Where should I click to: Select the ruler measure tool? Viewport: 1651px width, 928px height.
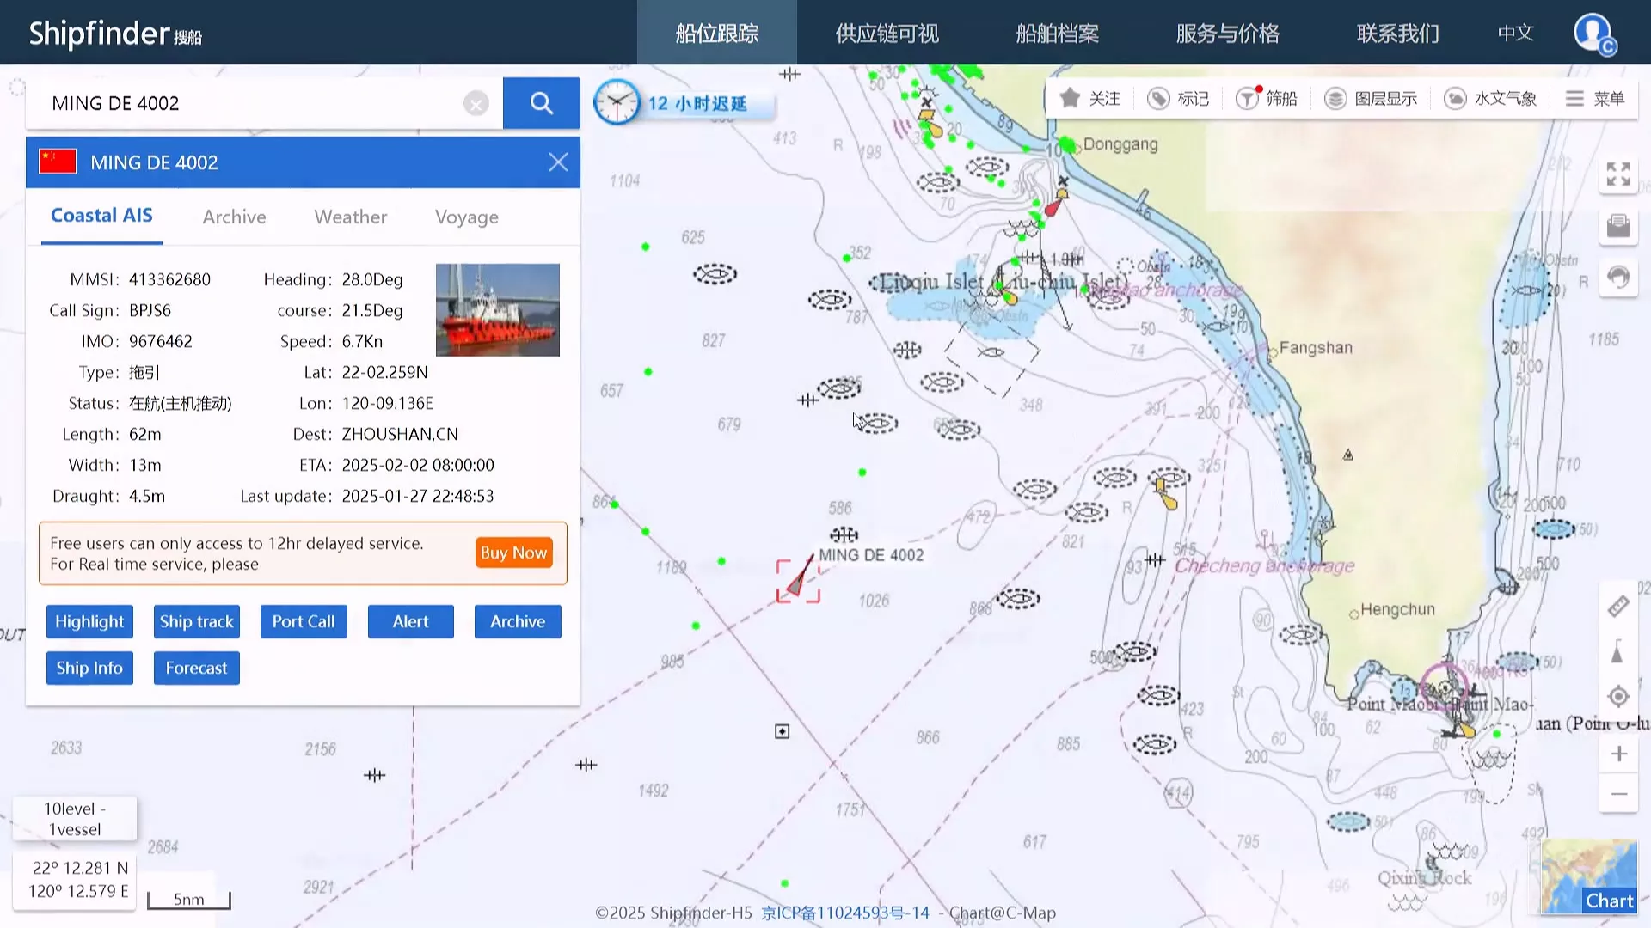coord(1618,606)
